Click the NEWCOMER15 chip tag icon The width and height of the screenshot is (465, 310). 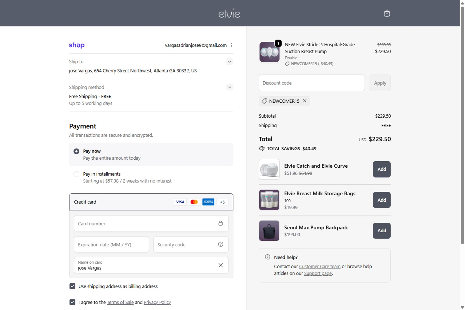[x=264, y=101]
